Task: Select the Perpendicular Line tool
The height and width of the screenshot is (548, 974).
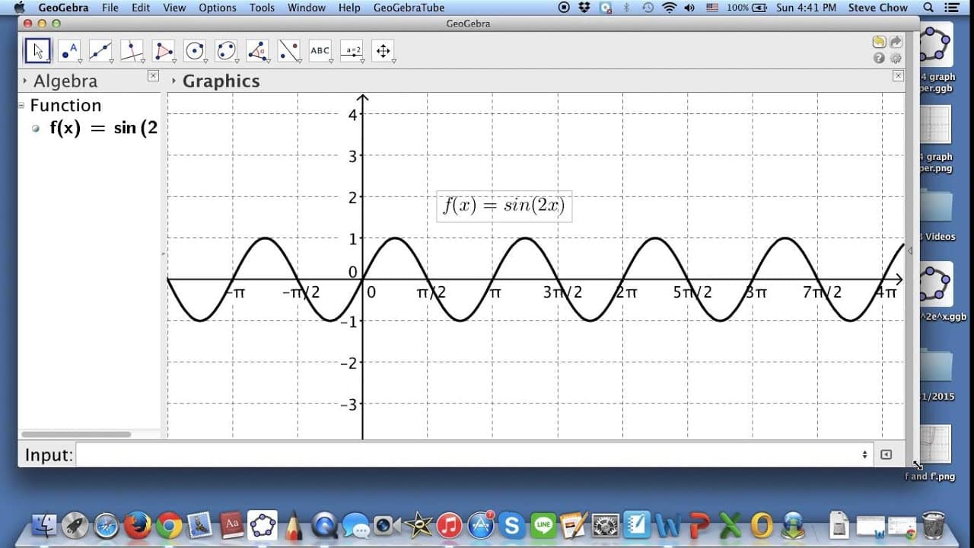Action: (132, 51)
